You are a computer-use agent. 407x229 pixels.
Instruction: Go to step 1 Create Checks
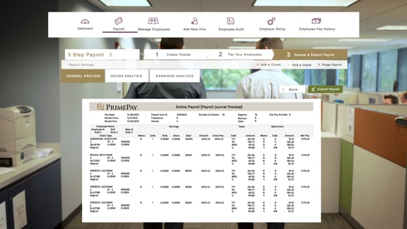[x=174, y=55]
